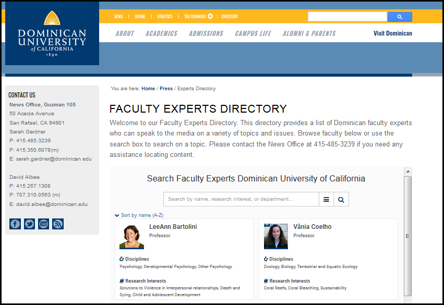
Task: Click LeeAnn Bartolini photo thumbnail
Action: pyautogui.click(x=131, y=237)
